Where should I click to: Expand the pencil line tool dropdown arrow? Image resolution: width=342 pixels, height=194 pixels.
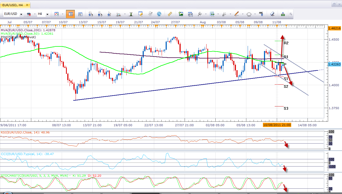[243, 14]
